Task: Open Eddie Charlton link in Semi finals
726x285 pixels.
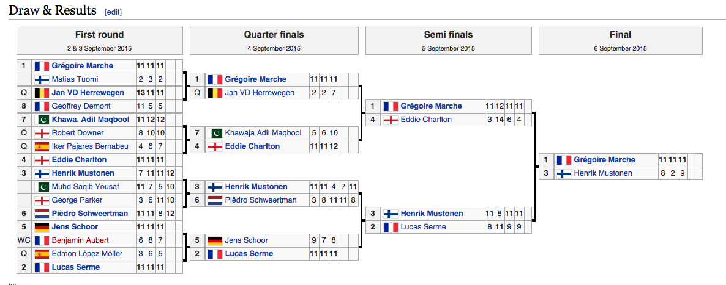Action: coord(426,120)
